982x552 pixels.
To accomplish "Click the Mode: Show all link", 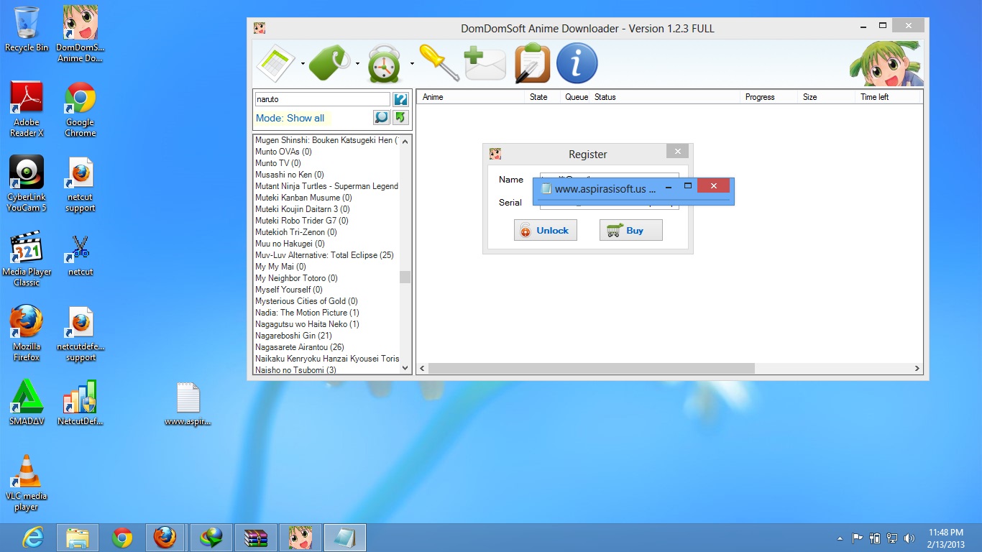I will point(290,118).
